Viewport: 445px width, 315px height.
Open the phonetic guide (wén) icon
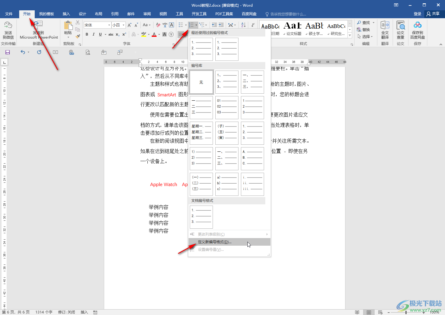(x=165, y=25)
